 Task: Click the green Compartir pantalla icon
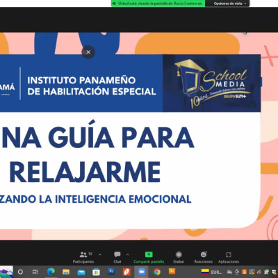149,254
